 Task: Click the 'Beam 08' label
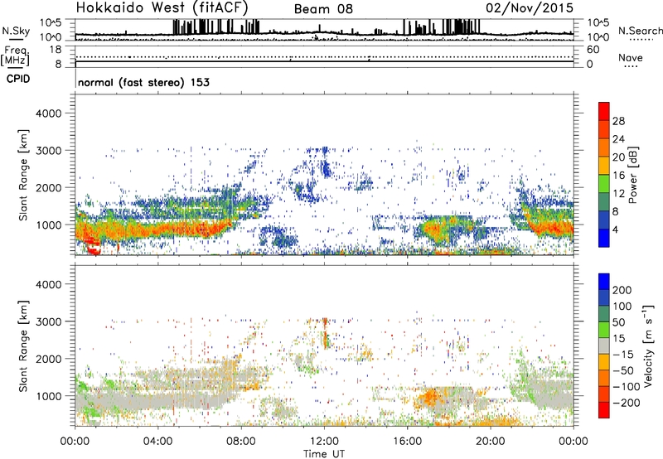[323, 9]
